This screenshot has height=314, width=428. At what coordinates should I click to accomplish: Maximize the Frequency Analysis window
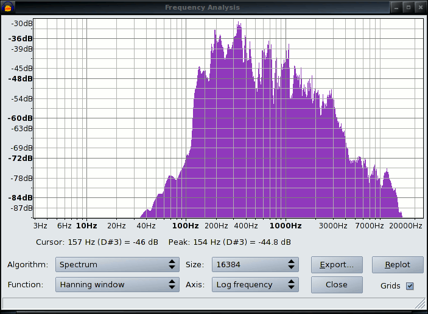coord(409,8)
